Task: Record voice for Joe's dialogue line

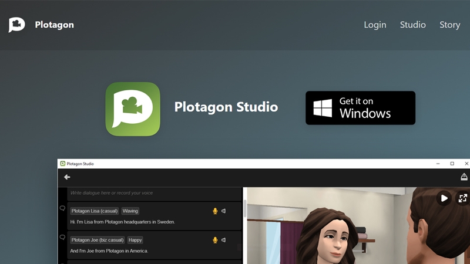Action: pos(215,240)
